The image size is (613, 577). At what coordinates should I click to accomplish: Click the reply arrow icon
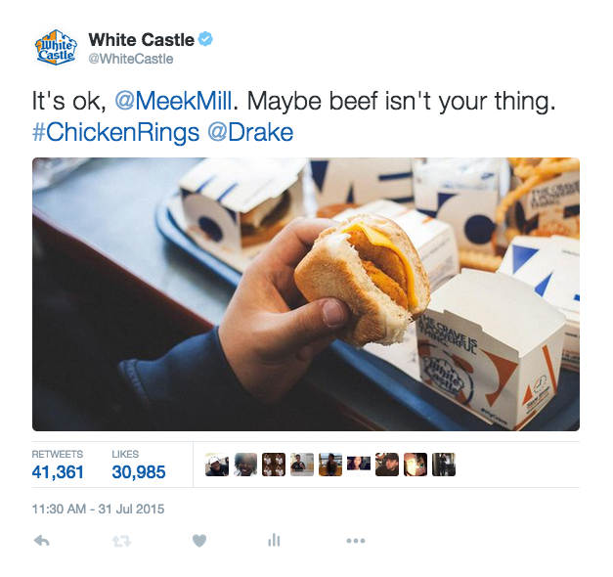tap(41, 541)
